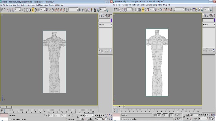Click the purple object color swatch in the left panel
This screenshot has height=121, width=216.
[x=111, y=21]
